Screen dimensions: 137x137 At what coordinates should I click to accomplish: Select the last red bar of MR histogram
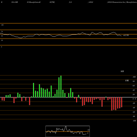point(122,102)
